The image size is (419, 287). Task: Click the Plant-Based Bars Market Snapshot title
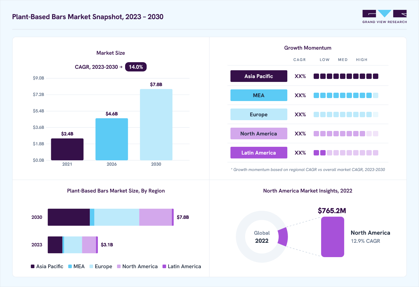click(x=88, y=17)
